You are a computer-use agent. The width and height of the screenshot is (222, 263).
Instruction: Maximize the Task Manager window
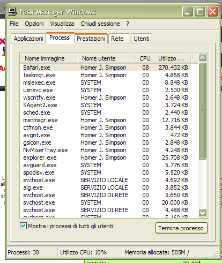point(200,12)
